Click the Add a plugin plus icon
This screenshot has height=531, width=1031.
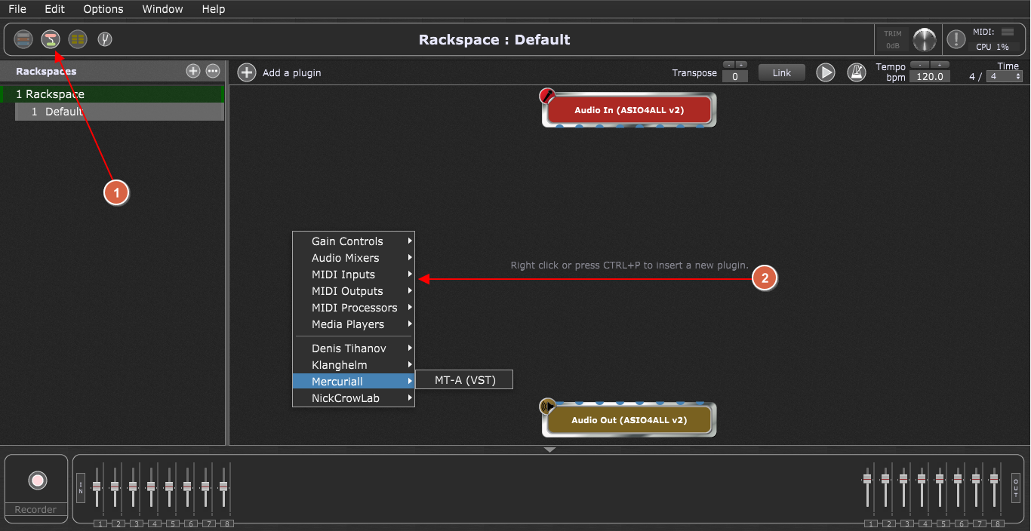point(247,72)
